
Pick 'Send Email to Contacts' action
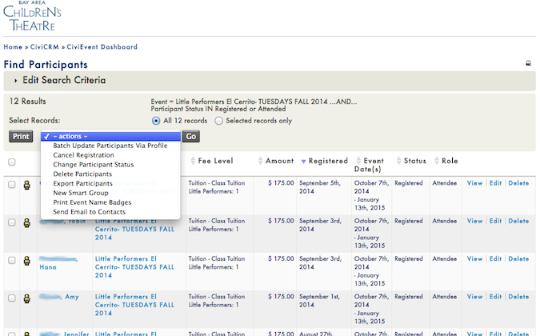(x=90, y=211)
